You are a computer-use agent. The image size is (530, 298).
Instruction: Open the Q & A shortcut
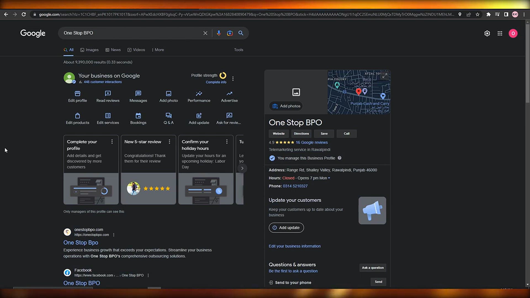(x=169, y=119)
